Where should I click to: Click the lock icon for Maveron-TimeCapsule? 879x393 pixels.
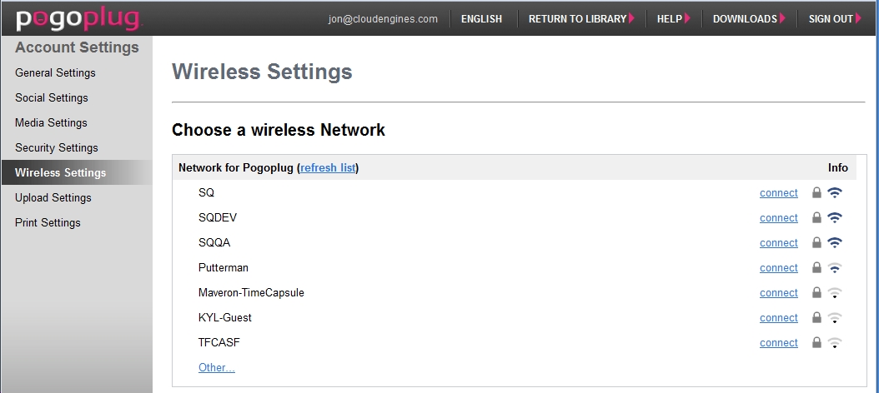[x=816, y=293]
